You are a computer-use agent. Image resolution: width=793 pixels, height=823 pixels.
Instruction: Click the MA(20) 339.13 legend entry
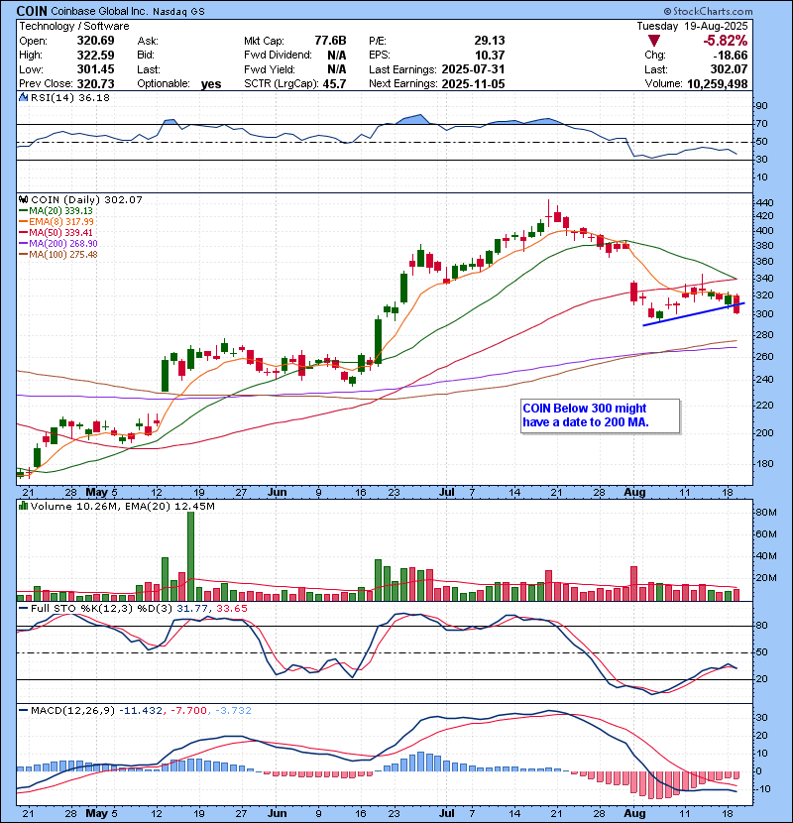click(x=56, y=211)
